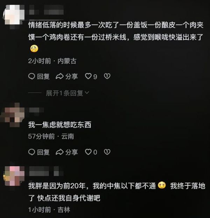
Task: Reply to the Inner Mongolia comment about overeating
Action: (x=39, y=76)
